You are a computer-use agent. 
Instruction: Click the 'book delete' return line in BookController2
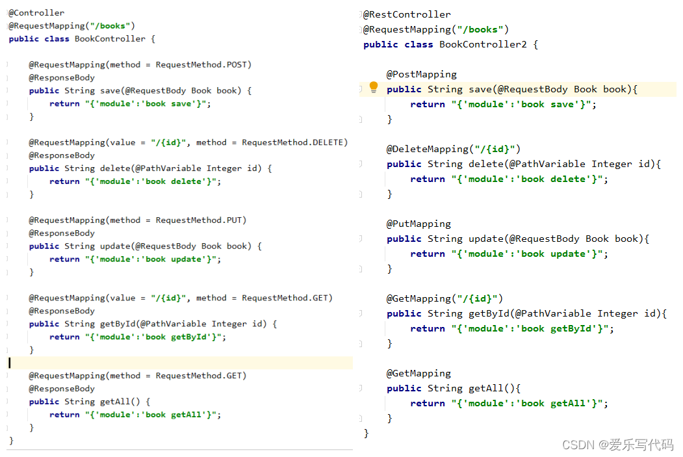(509, 179)
